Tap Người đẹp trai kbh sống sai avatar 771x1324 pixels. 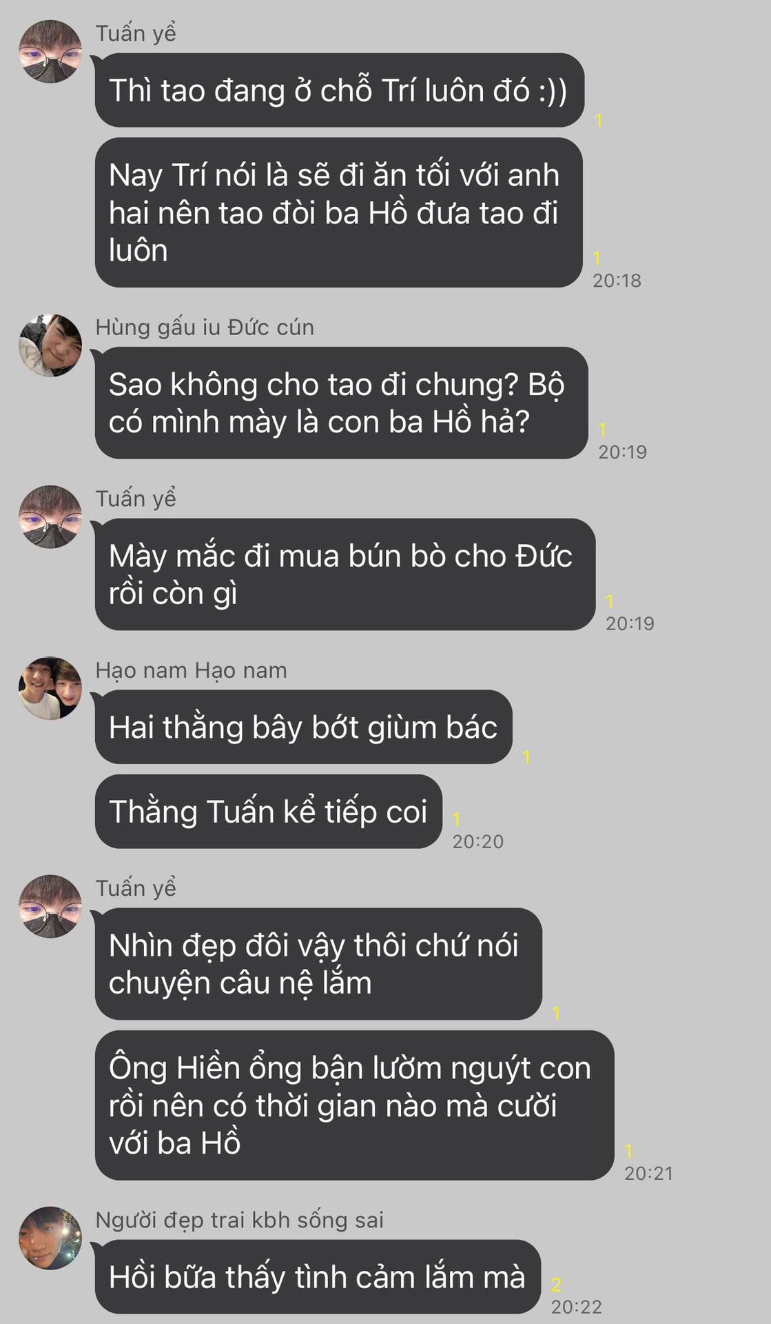pos(50,1238)
